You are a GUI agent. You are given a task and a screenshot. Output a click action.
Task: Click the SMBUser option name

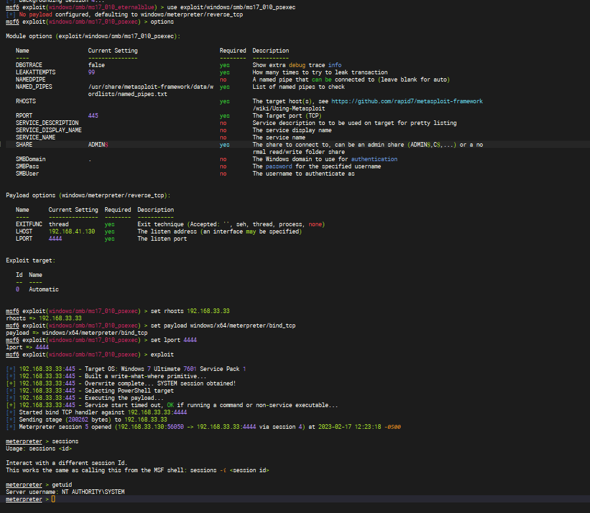point(27,174)
